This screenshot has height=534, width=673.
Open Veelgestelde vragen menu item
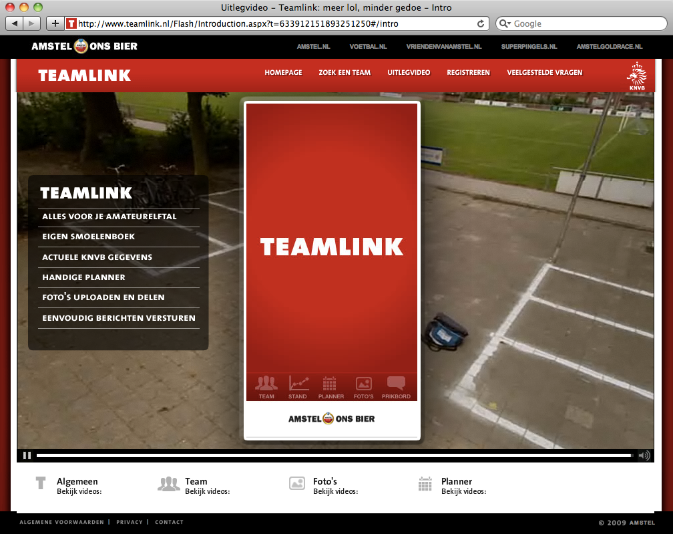click(545, 73)
